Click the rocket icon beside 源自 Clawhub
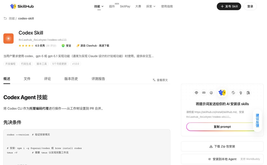Screen dimensions: 267x165 tap(78, 46)
